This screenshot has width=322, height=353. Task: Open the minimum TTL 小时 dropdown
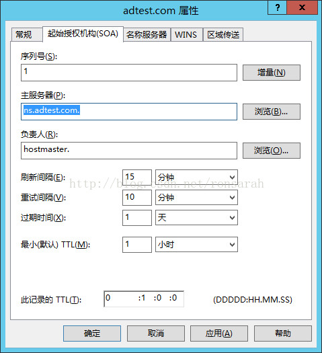click(196, 245)
